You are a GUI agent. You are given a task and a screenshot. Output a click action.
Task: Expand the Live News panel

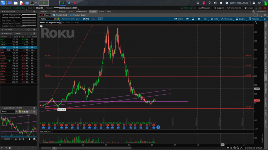[2, 30]
